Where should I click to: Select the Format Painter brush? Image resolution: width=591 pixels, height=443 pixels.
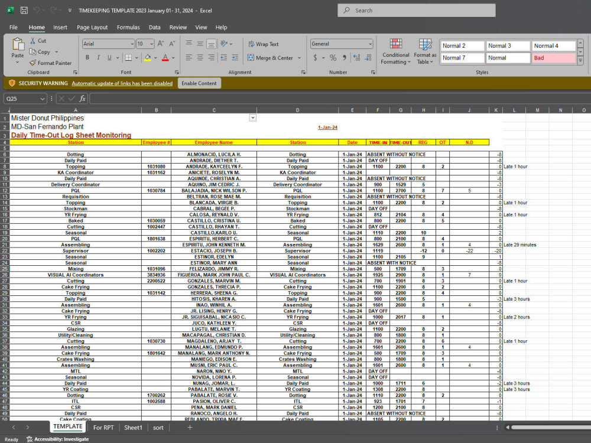(33, 63)
